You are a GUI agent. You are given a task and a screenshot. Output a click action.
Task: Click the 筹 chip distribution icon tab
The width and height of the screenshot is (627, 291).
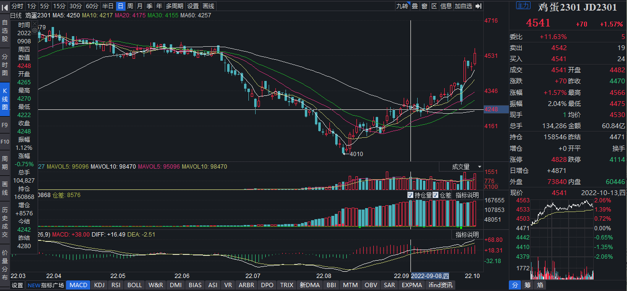click(x=528, y=285)
